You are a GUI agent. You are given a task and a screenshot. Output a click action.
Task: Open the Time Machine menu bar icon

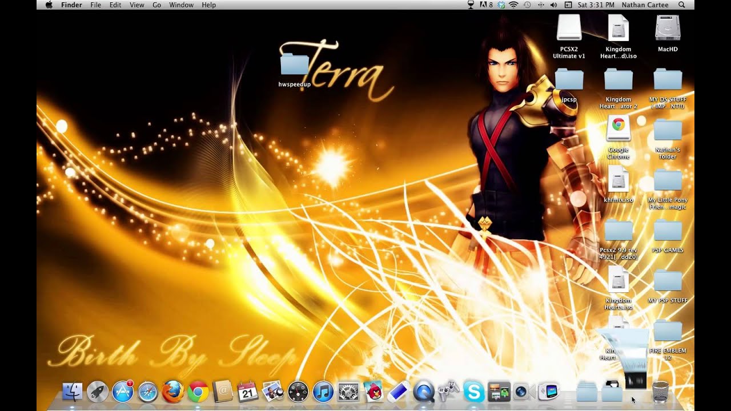coord(527,5)
